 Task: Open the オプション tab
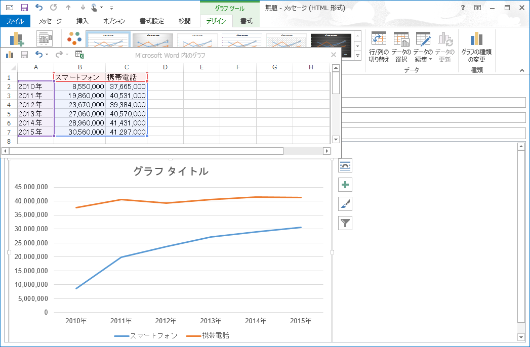(x=114, y=21)
